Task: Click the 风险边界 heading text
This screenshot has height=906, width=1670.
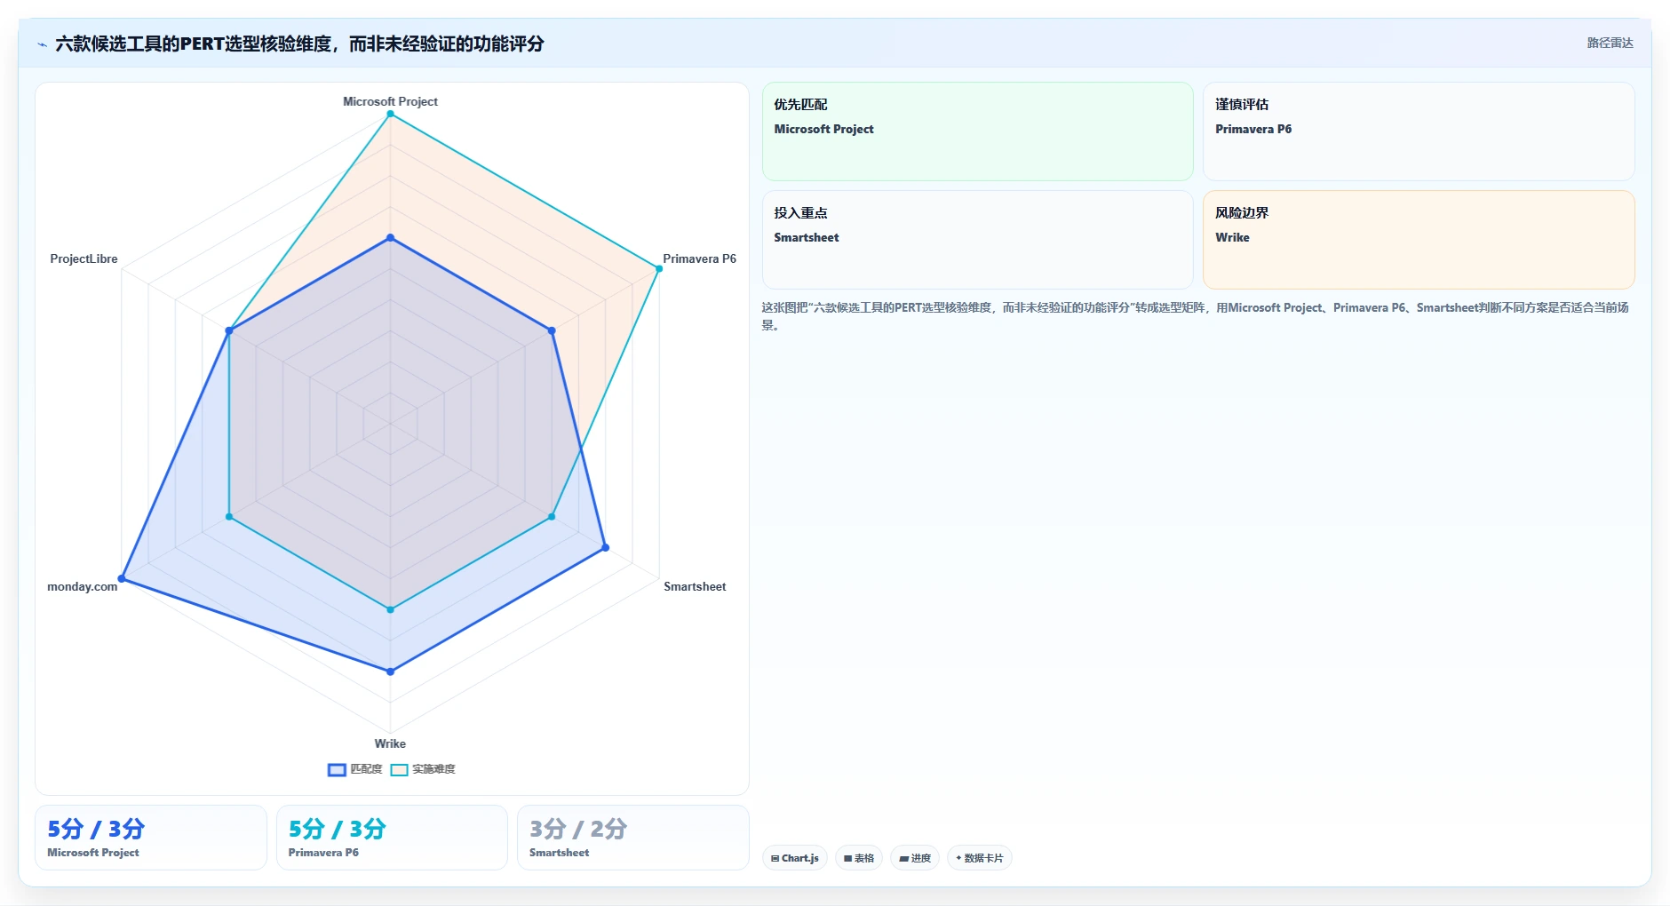Action: (x=1242, y=212)
